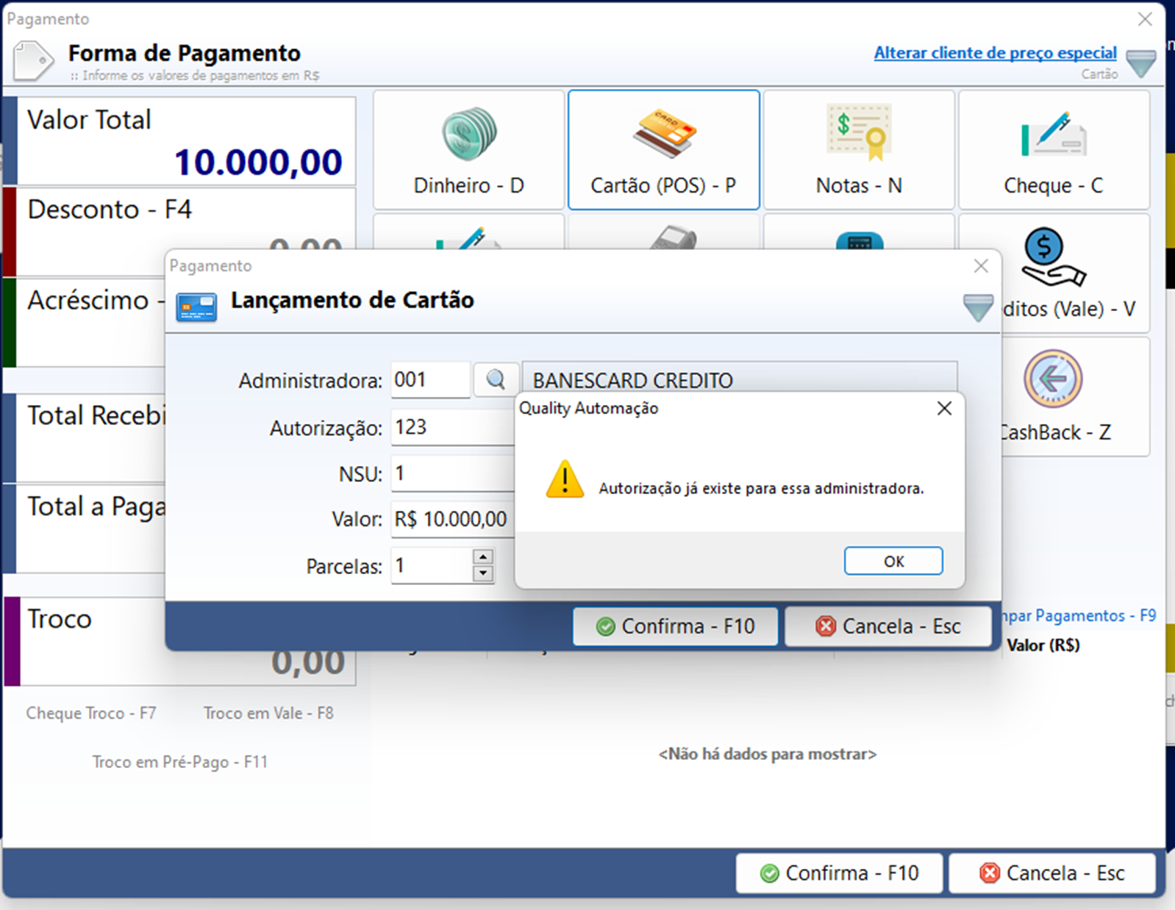
Task: Focus the Parcelas number field
Action: [432, 565]
